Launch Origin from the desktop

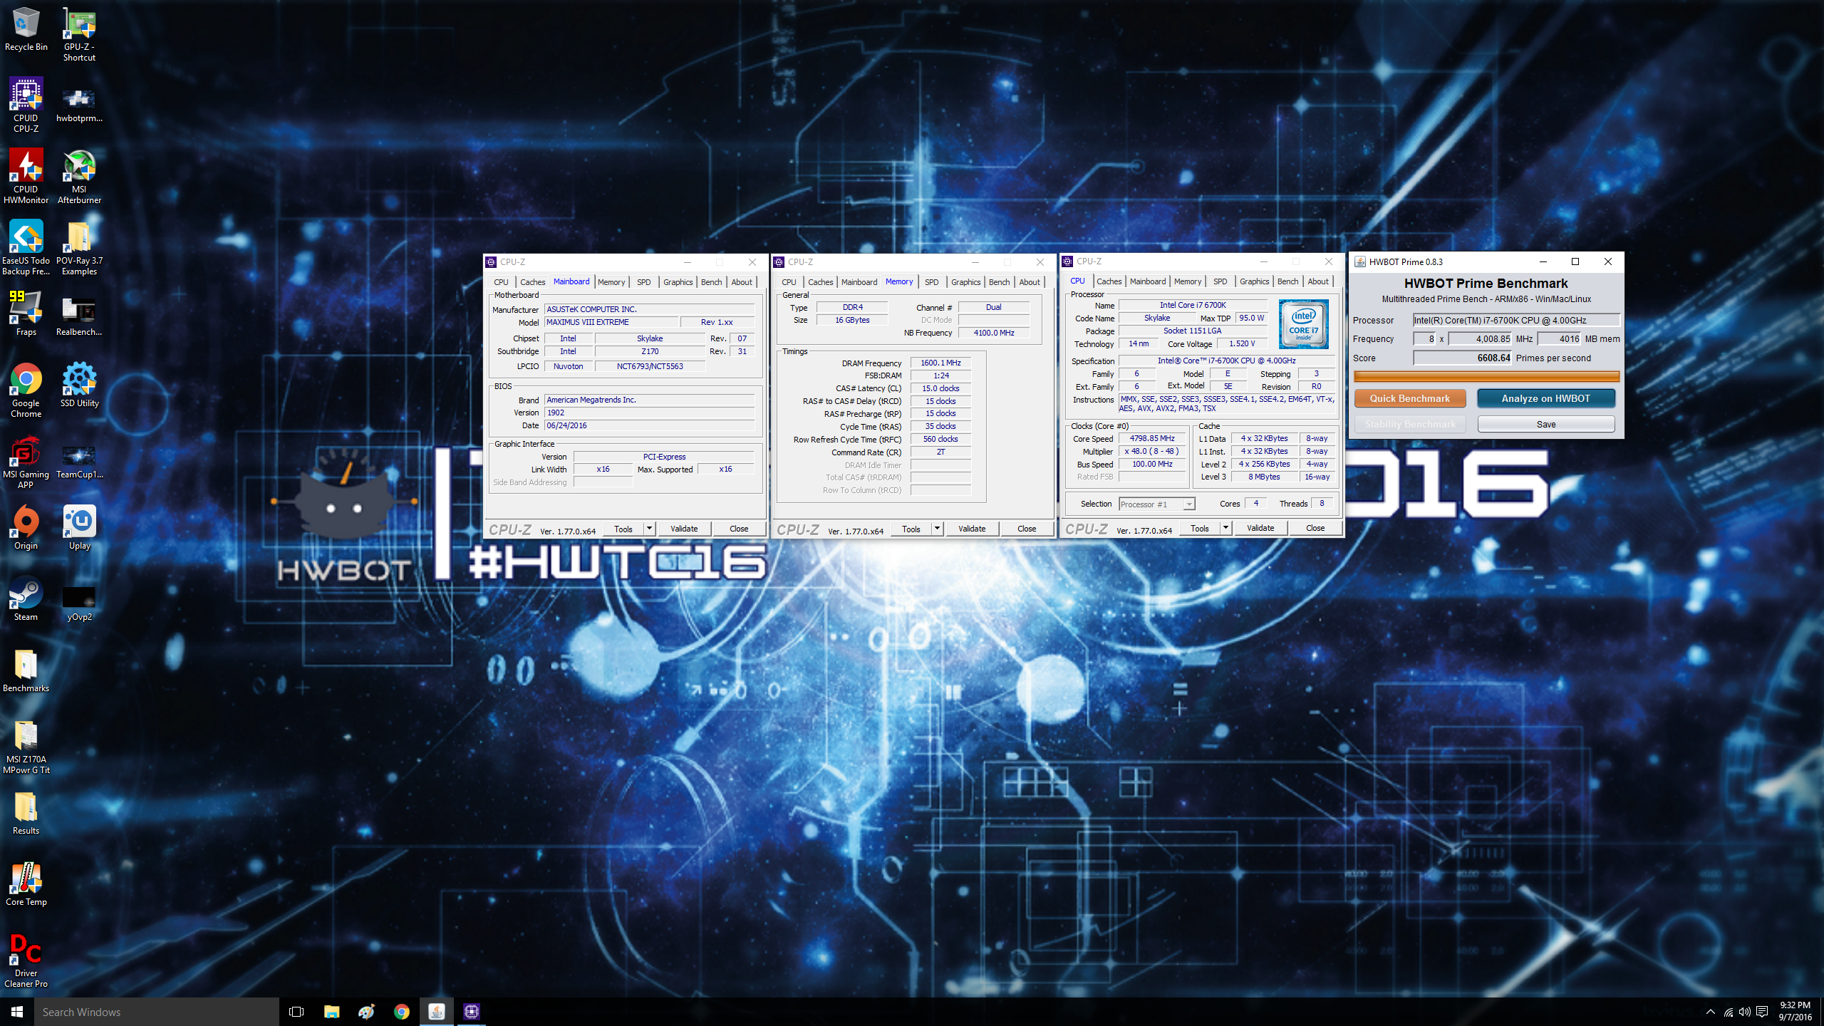point(26,527)
